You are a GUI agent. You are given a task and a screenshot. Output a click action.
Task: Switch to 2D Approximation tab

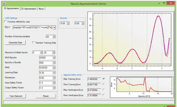coord(29,9)
